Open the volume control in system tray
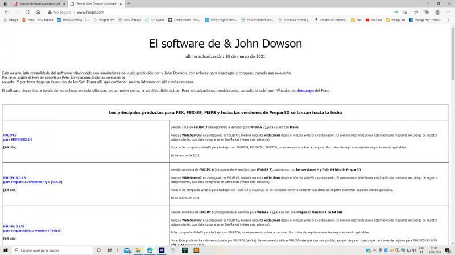Image resolution: width=455 pixels, height=255 pixels. click(x=415, y=250)
